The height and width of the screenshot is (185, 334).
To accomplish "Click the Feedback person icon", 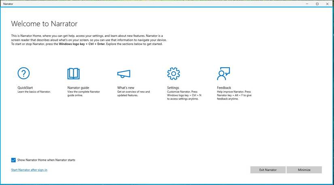I will point(223,74).
